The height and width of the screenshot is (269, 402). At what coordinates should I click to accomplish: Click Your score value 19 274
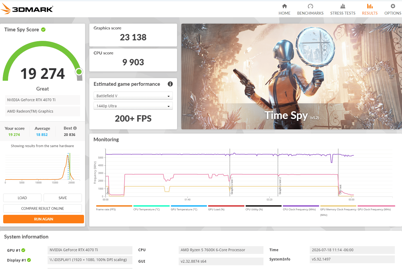click(14, 135)
